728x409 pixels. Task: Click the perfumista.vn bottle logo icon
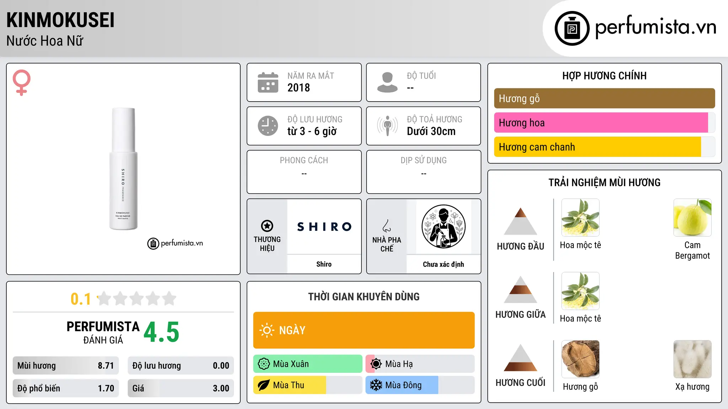(x=572, y=28)
